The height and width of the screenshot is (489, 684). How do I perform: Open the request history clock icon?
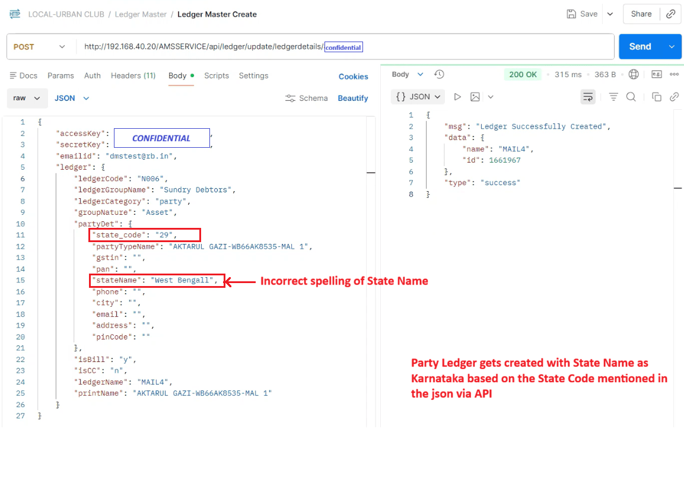tap(438, 74)
